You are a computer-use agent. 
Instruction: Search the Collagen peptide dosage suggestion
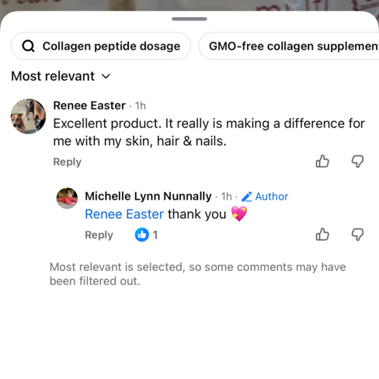tap(101, 46)
